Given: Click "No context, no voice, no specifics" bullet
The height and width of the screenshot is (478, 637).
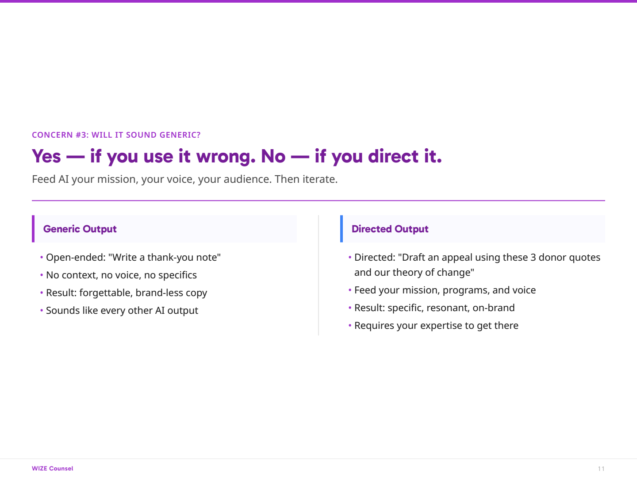Looking at the screenshot, I should [x=121, y=275].
